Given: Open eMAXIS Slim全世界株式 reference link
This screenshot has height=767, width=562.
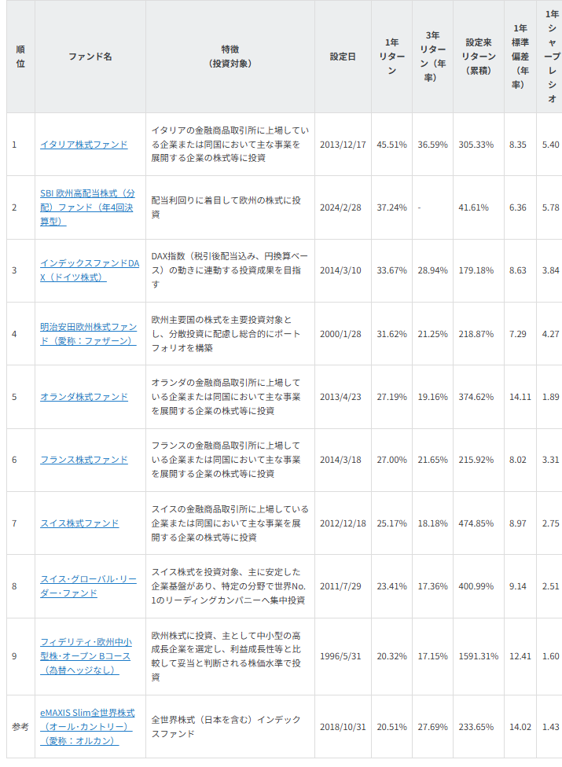Looking at the screenshot, I should pos(87,727).
